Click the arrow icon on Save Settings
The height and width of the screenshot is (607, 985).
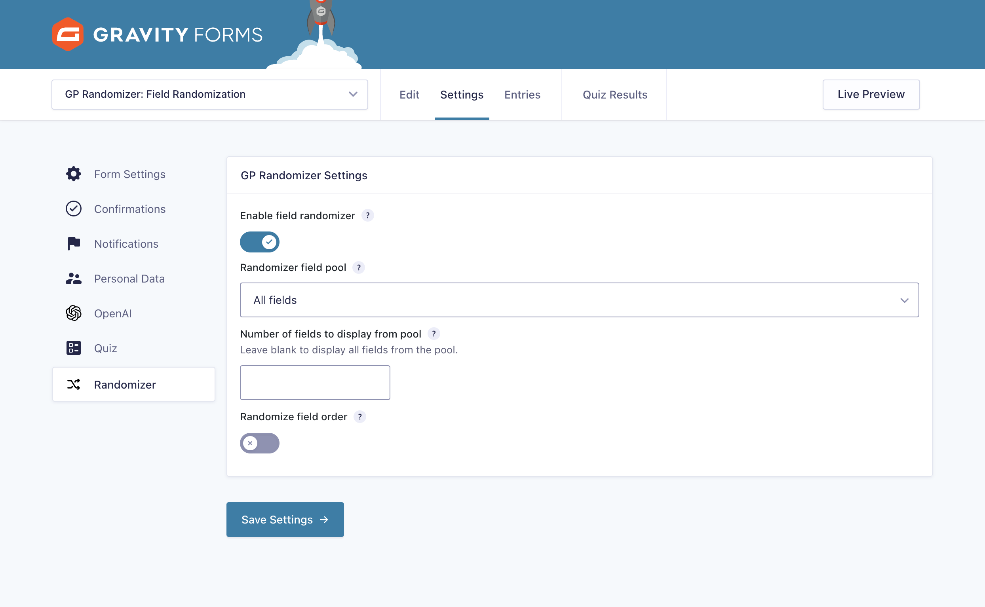coord(324,520)
